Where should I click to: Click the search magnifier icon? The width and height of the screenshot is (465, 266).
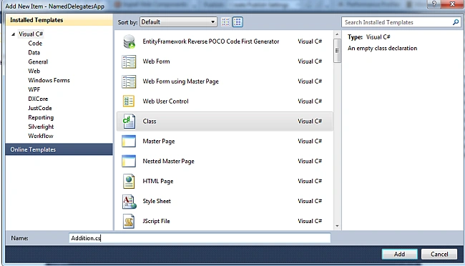456,22
